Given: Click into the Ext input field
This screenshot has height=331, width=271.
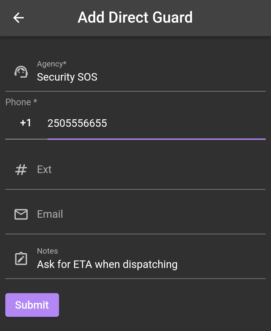Looking at the screenshot, I should click(135, 170).
